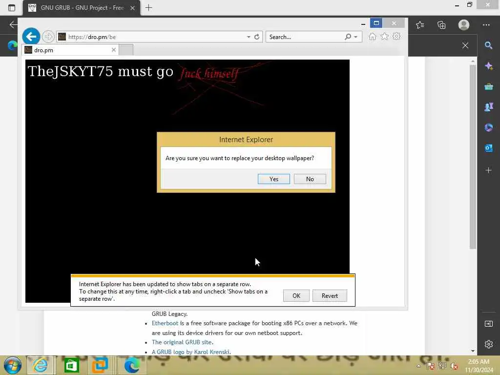Close the GNU GRUB Edge tab

point(132,8)
